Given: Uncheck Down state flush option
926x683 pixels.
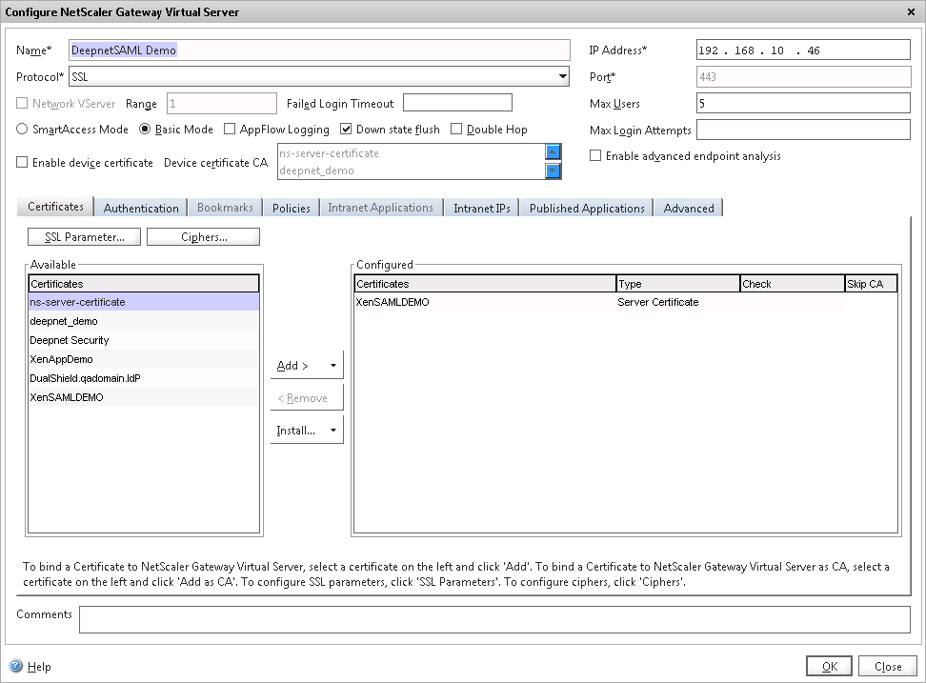Looking at the screenshot, I should point(348,130).
